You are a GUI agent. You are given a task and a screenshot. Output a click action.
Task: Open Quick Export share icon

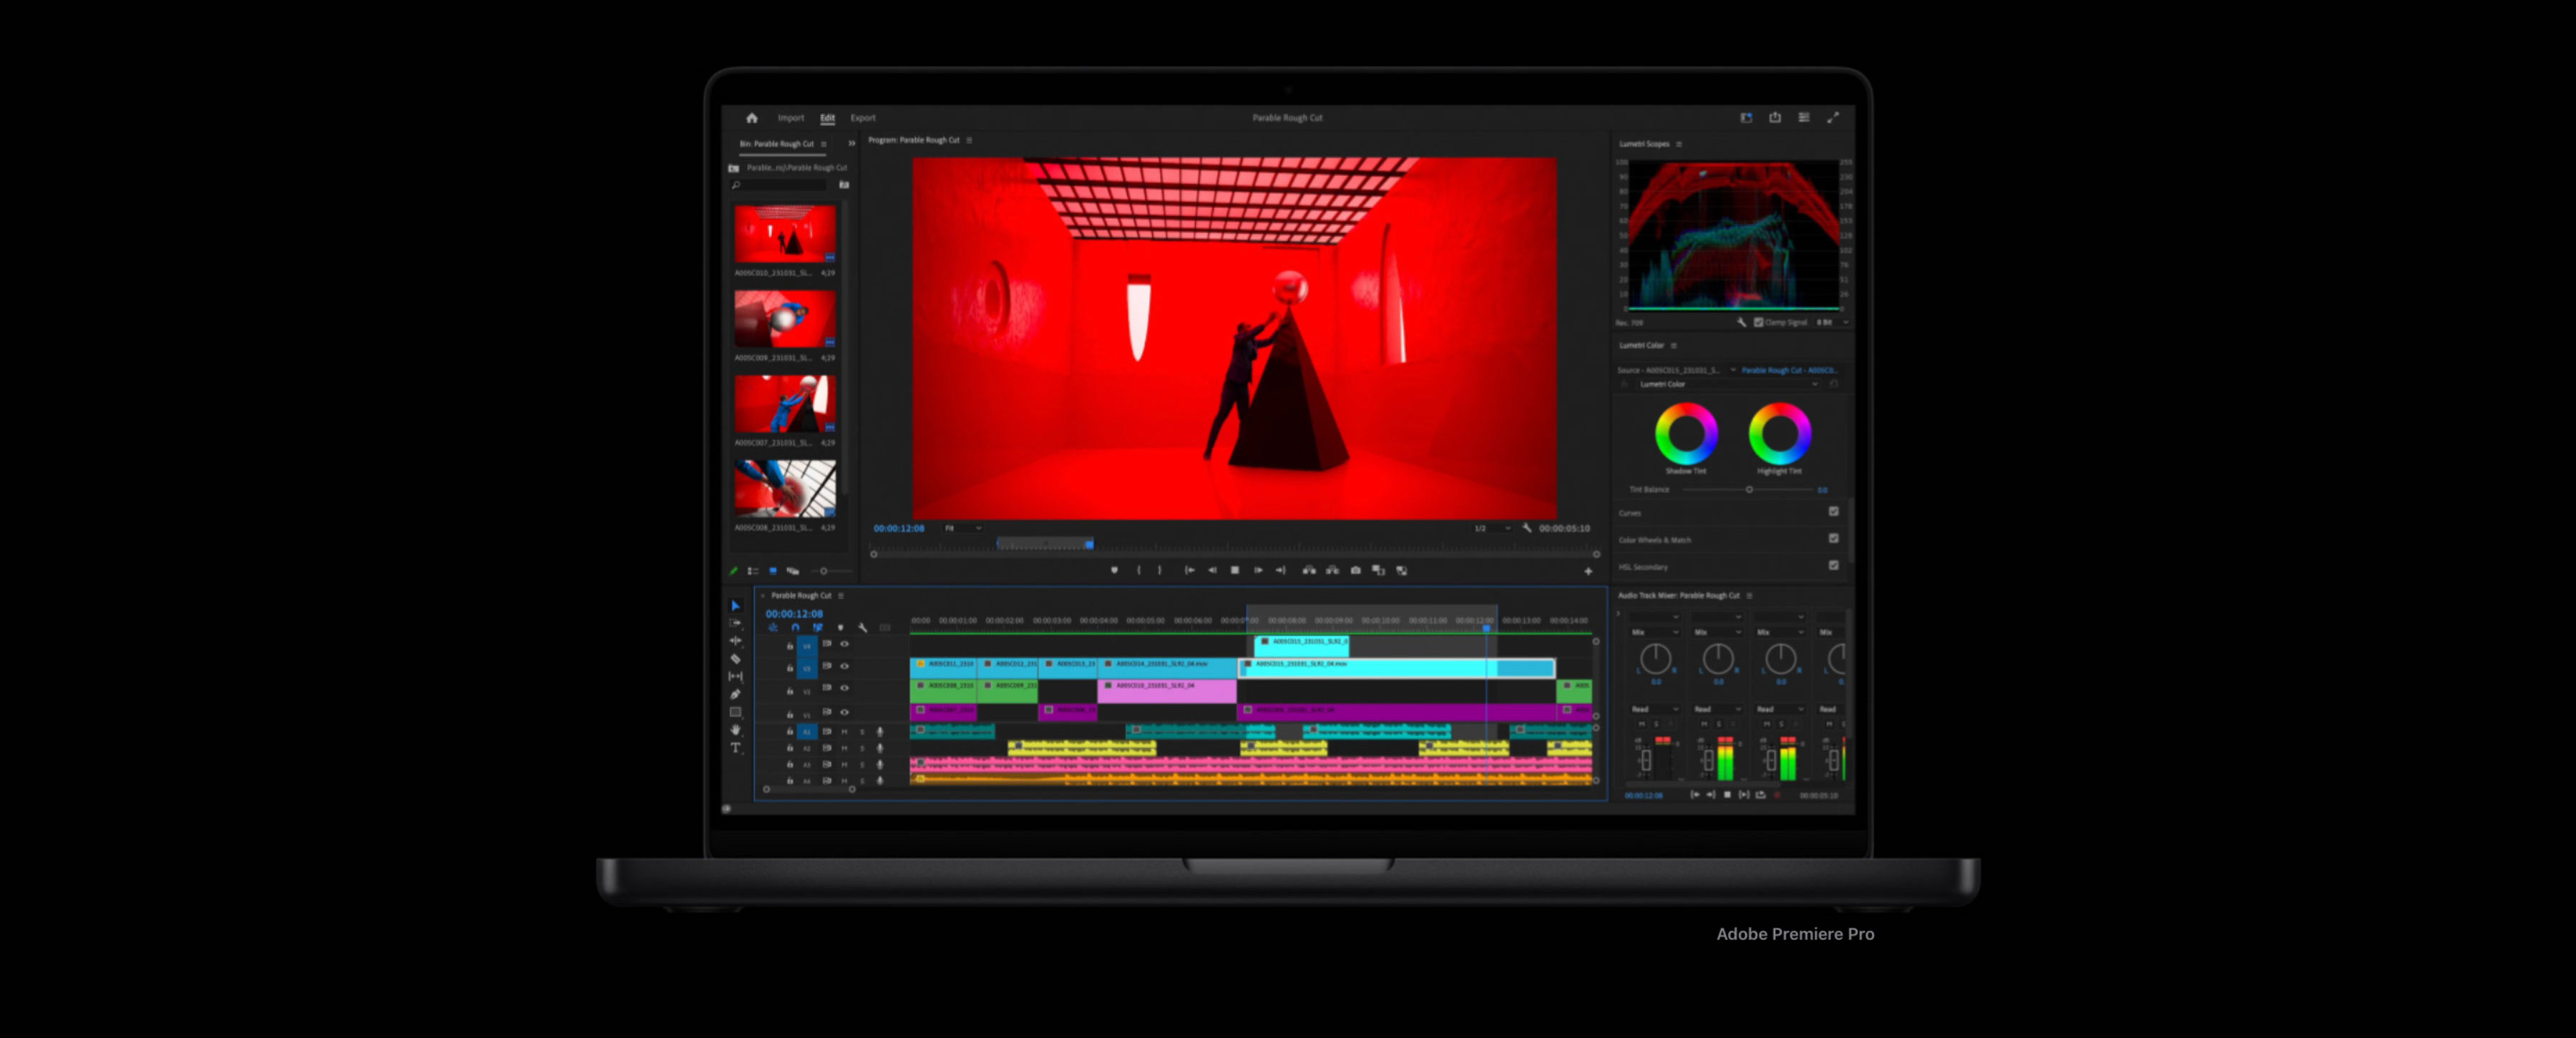pyautogui.click(x=1775, y=118)
